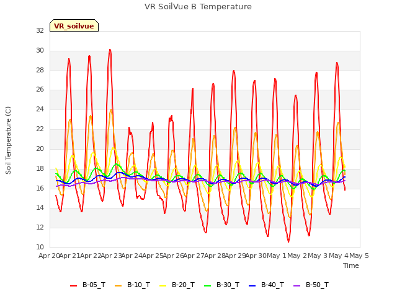Click the 18 y-axis tick label
Screen dimensions: 397x297
[x=40, y=168]
